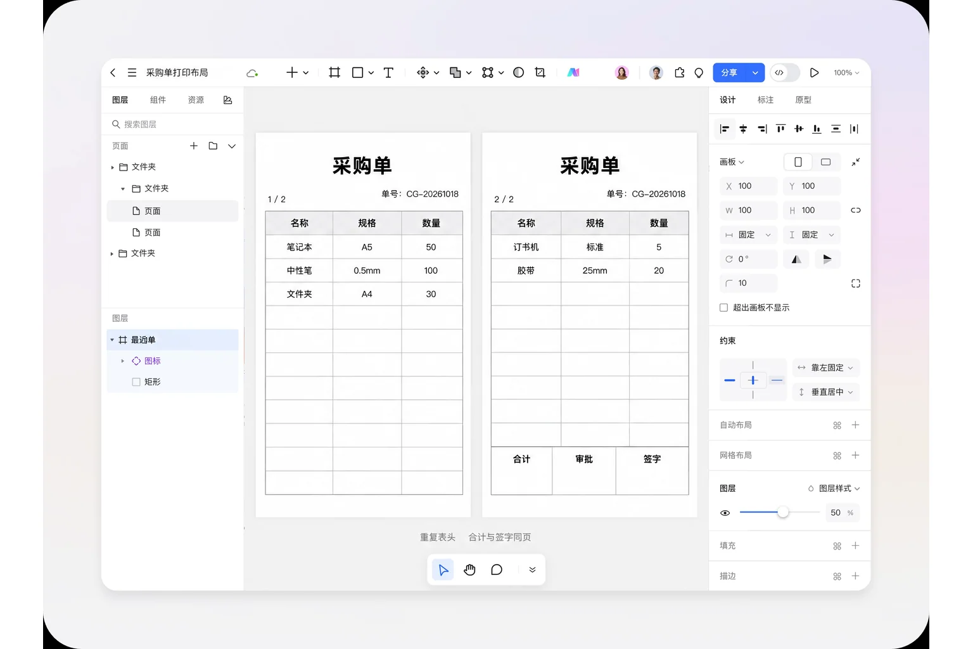Open the colorful AI assistant icon
Screen dimensions: 973x649
tap(573, 73)
